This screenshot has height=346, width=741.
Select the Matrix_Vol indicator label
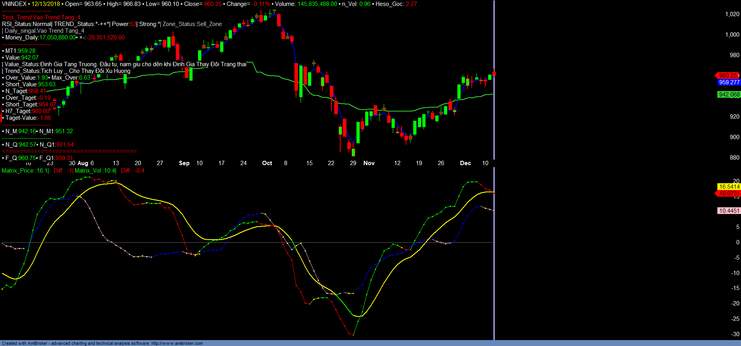point(95,171)
